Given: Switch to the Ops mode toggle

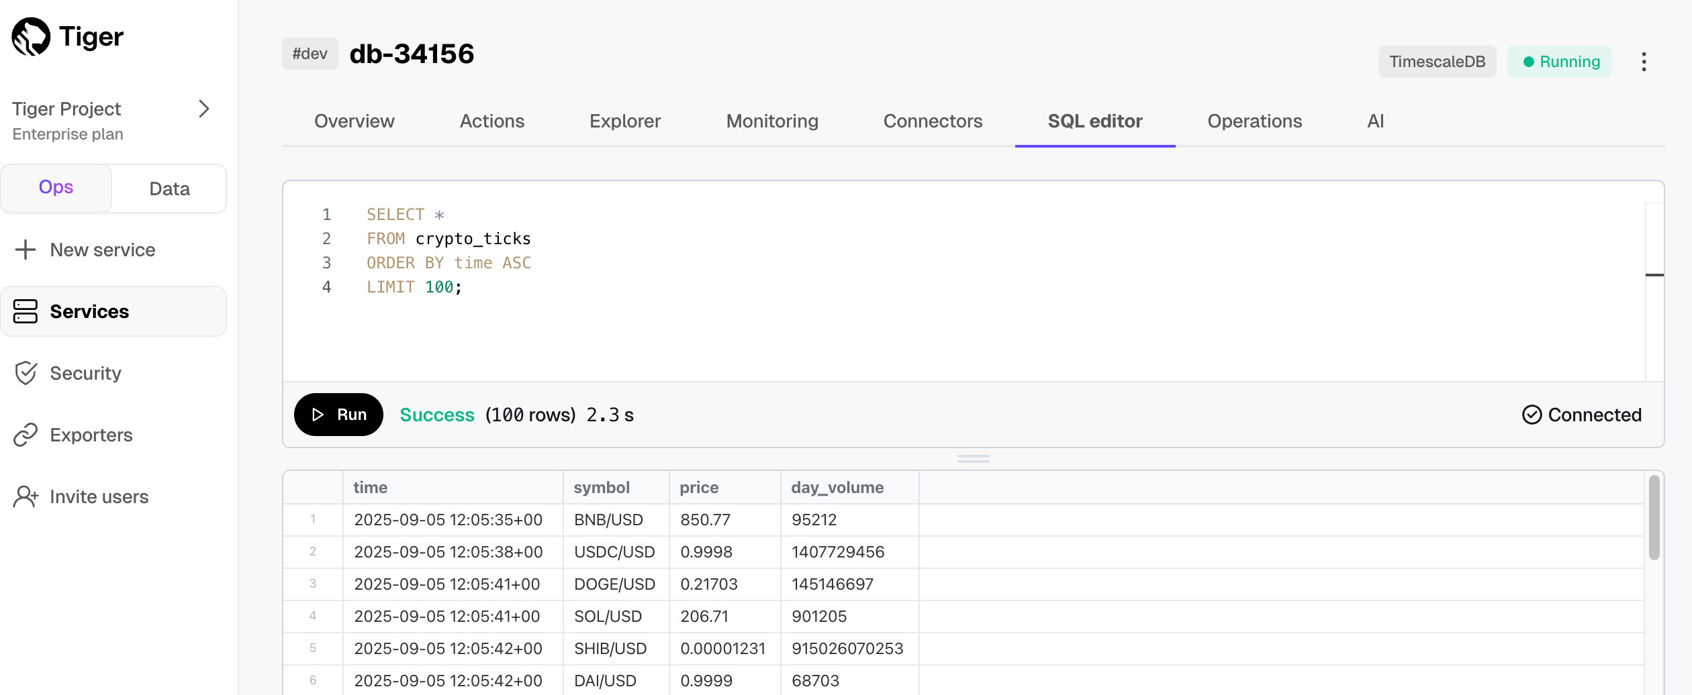Looking at the screenshot, I should 56,188.
